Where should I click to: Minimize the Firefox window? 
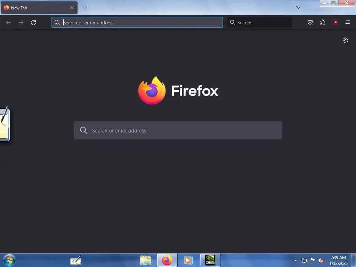(324, 3)
